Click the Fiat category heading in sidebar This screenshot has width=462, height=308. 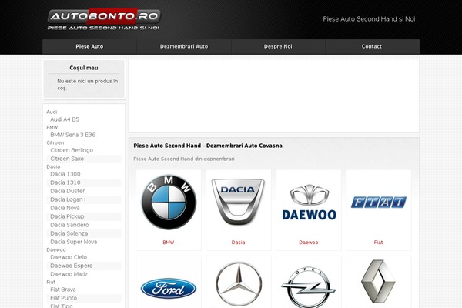coord(51,282)
